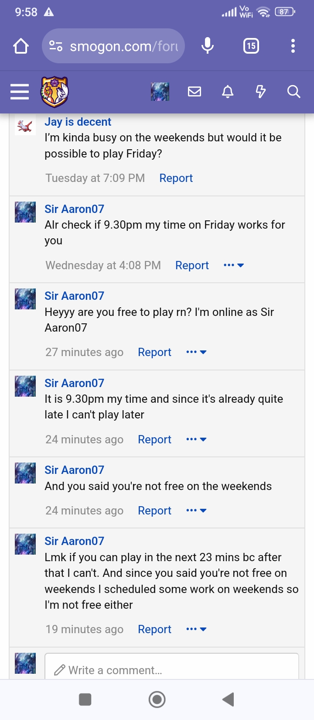Screen dimensions: 314x720
Task: Expand options dropdown on the 'It is 9.30pm' comment
Action: coord(196,439)
